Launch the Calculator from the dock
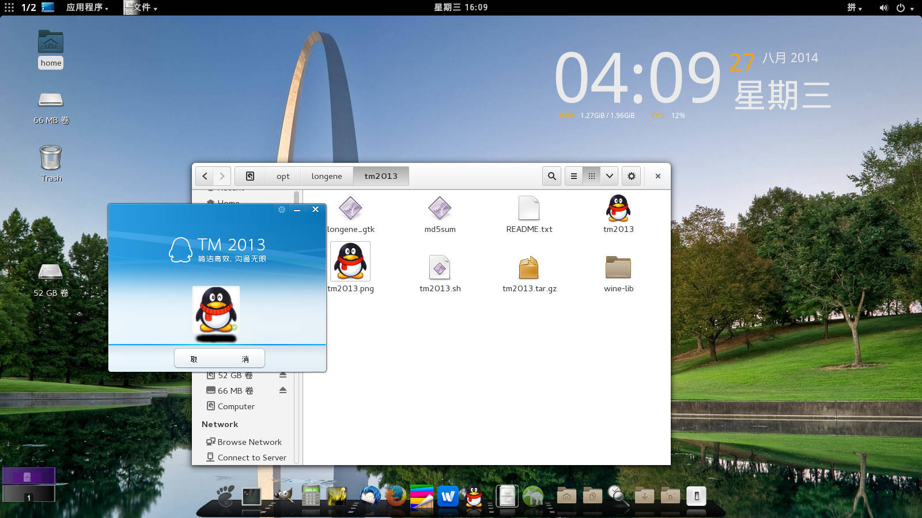 point(311,496)
